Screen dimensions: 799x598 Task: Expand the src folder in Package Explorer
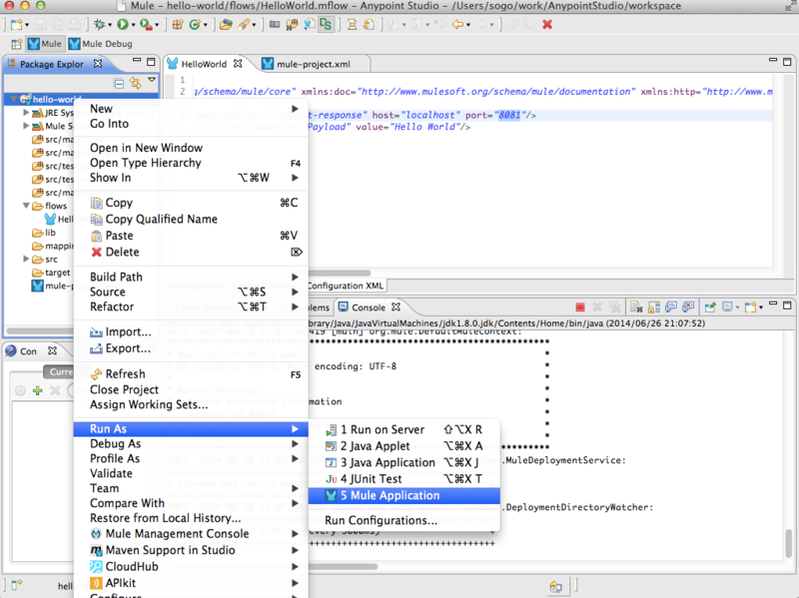coord(26,260)
